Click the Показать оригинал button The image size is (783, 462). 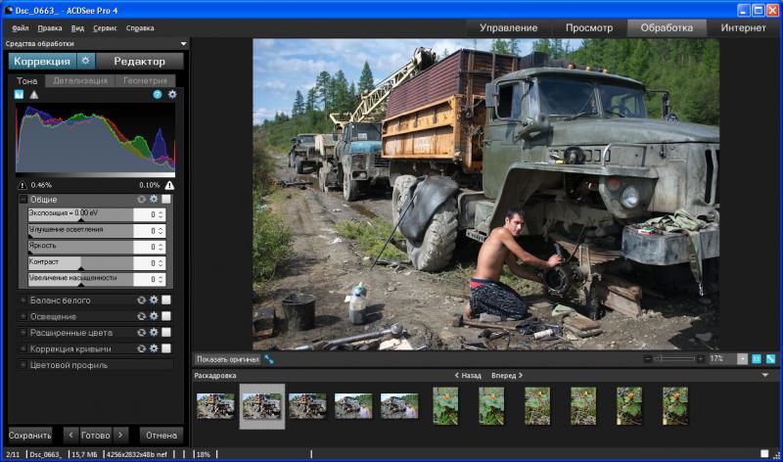(228, 359)
